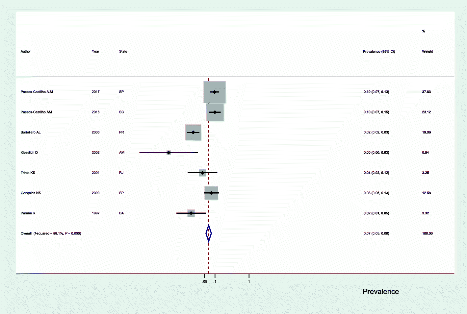Click the Trinta KS point estimate marker
467x314 pixels.
(x=202, y=173)
